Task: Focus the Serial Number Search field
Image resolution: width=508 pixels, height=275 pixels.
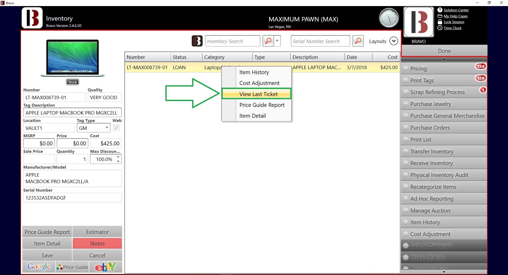Action: 320,41
